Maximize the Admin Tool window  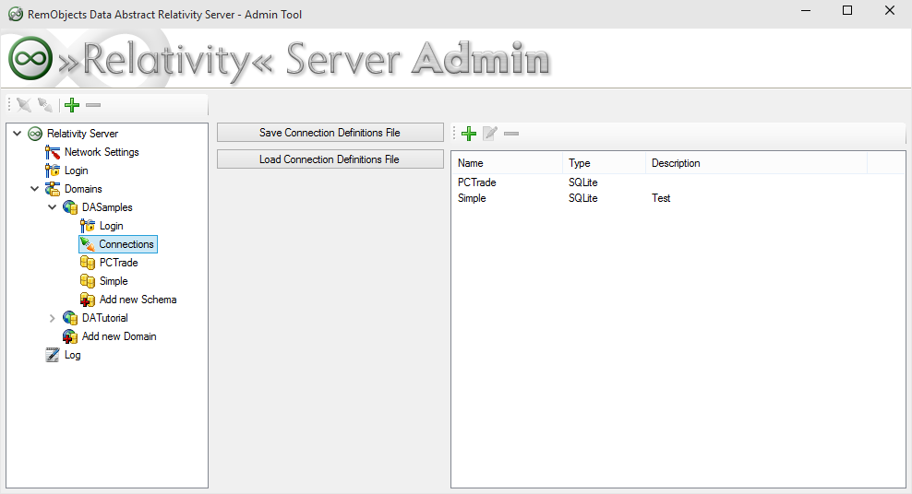point(847,10)
